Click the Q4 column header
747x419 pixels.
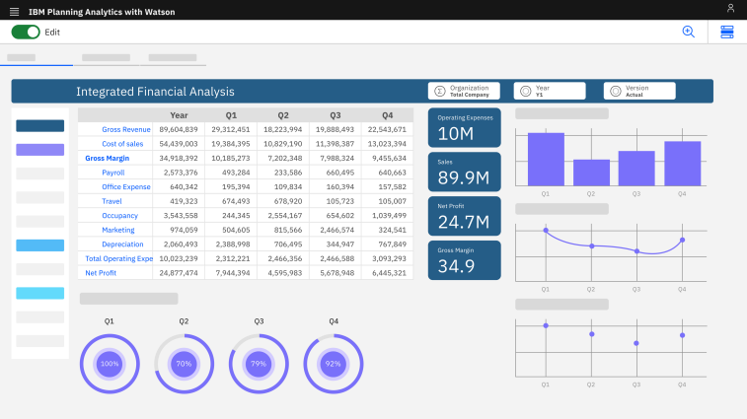(387, 114)
